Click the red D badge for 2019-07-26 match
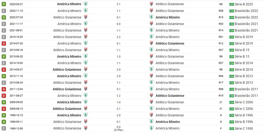 4,44
